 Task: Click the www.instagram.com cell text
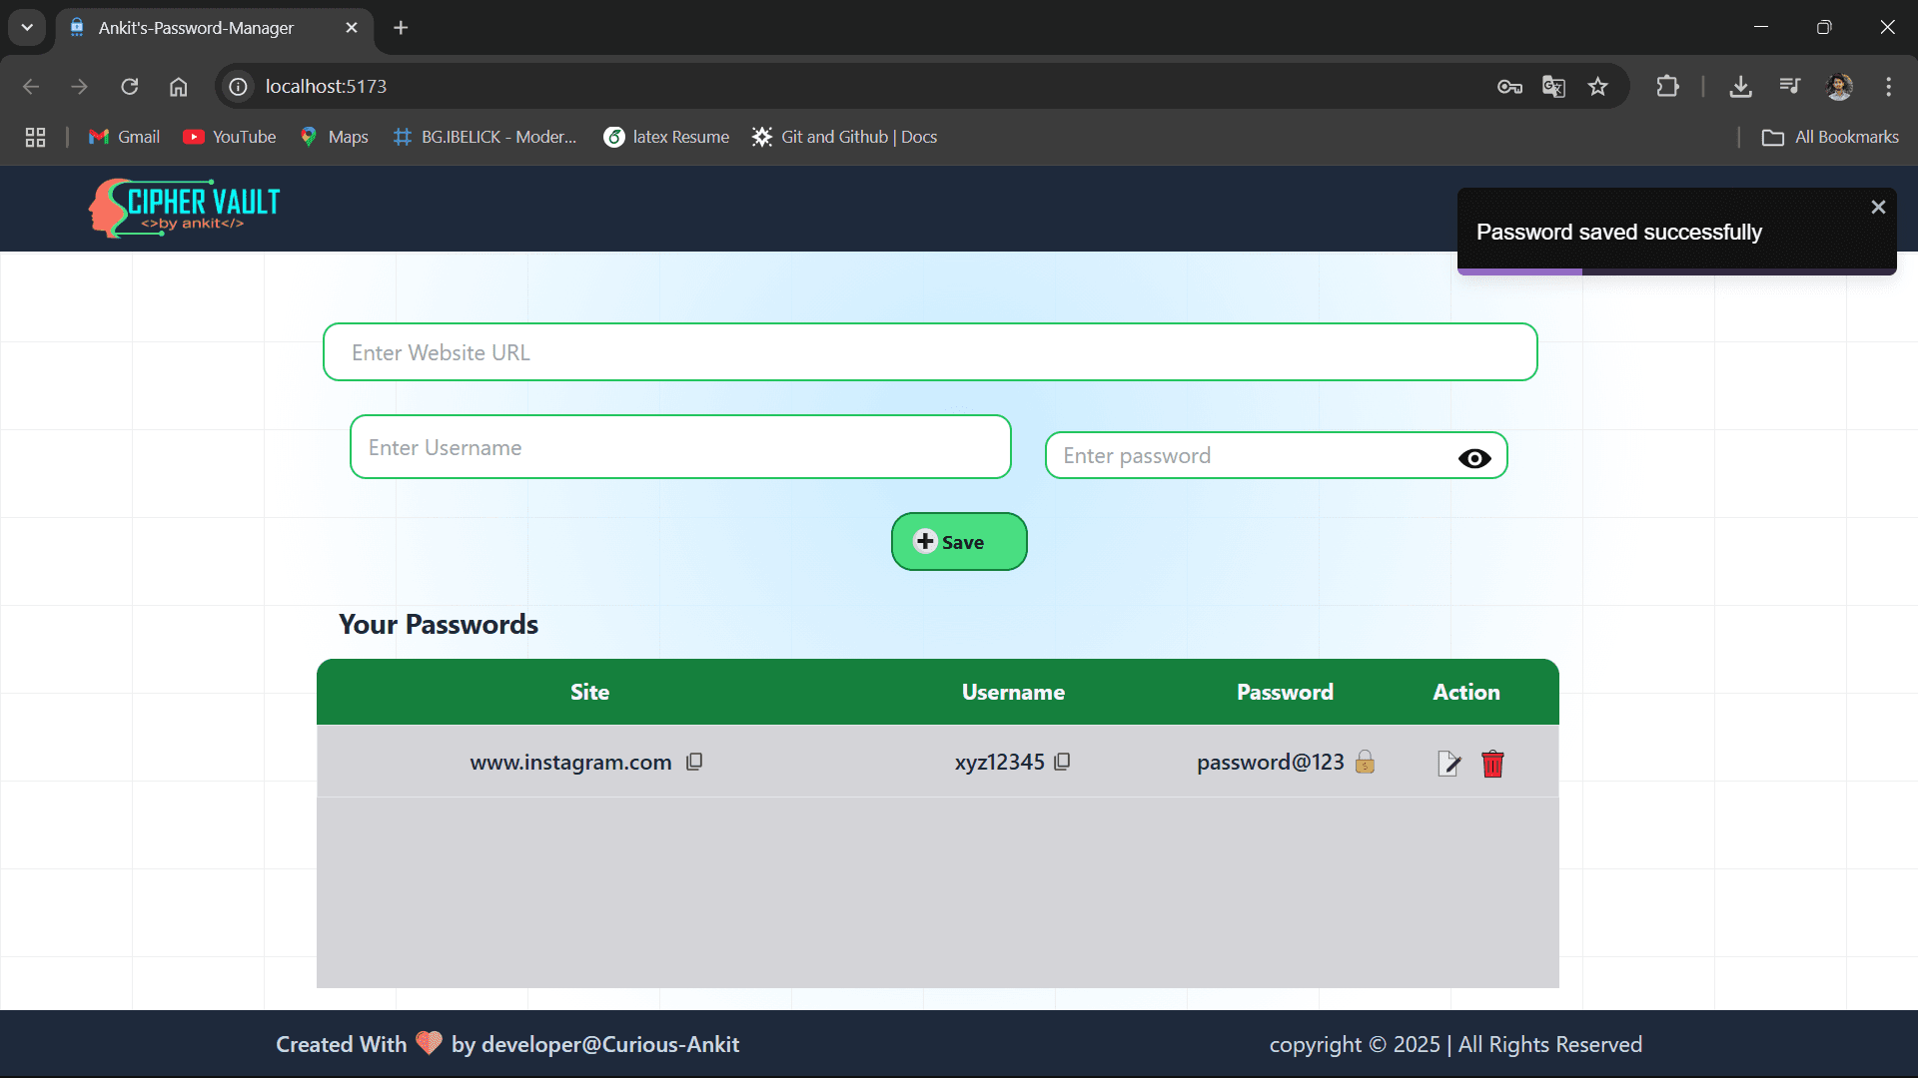click(570, 763)
